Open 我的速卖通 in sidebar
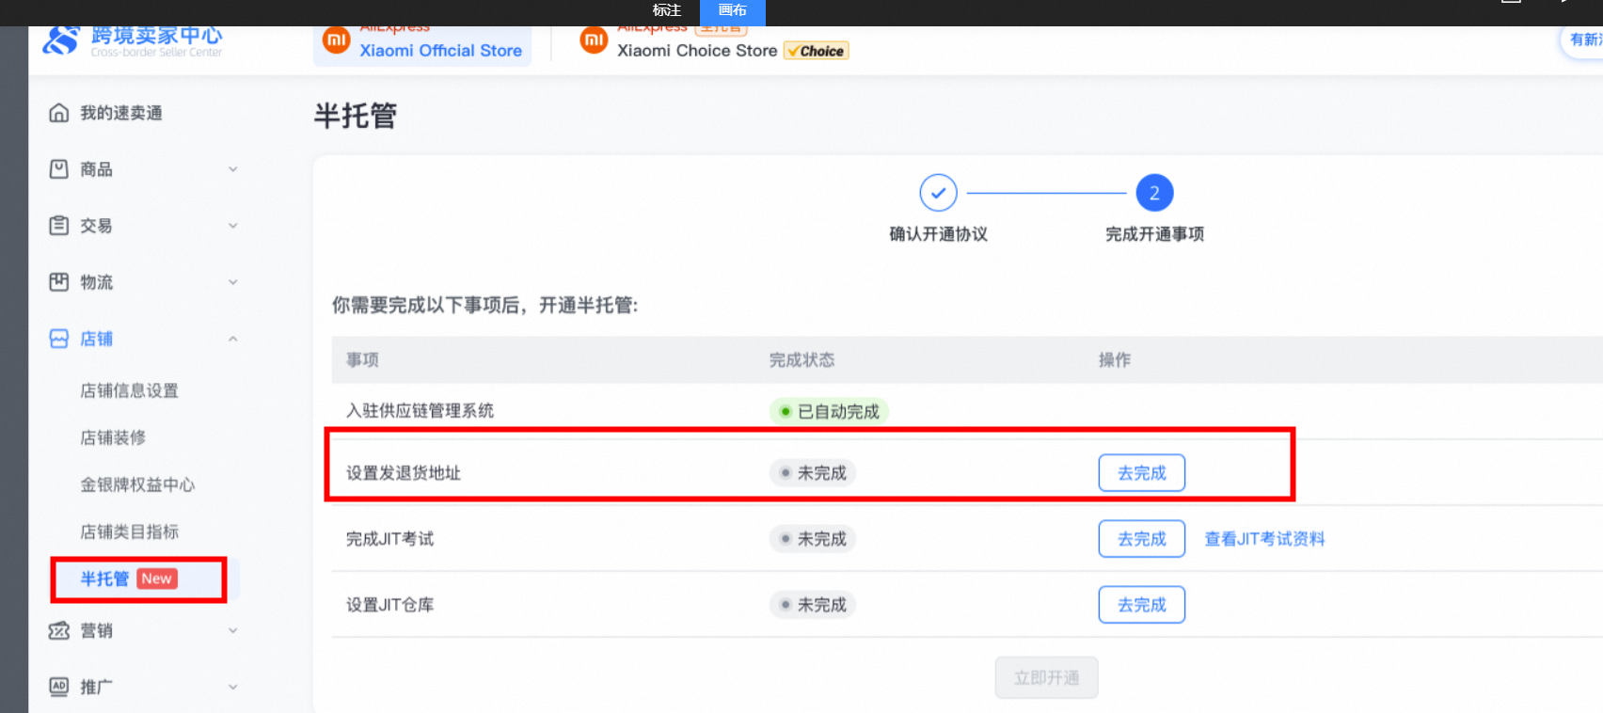1603x713 pixels. tap(120, 113)
